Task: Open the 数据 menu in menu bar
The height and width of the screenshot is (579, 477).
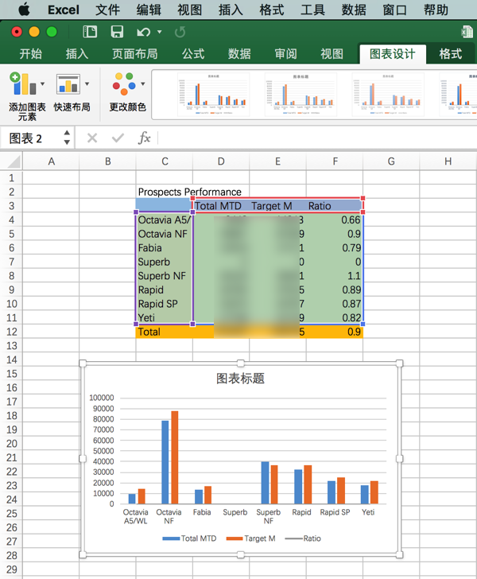Action: pos(354,10)
